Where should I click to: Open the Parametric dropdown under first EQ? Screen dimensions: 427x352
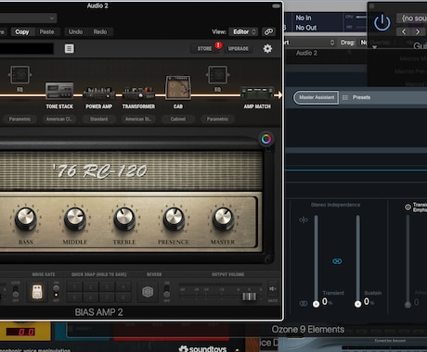coord(19,119)
